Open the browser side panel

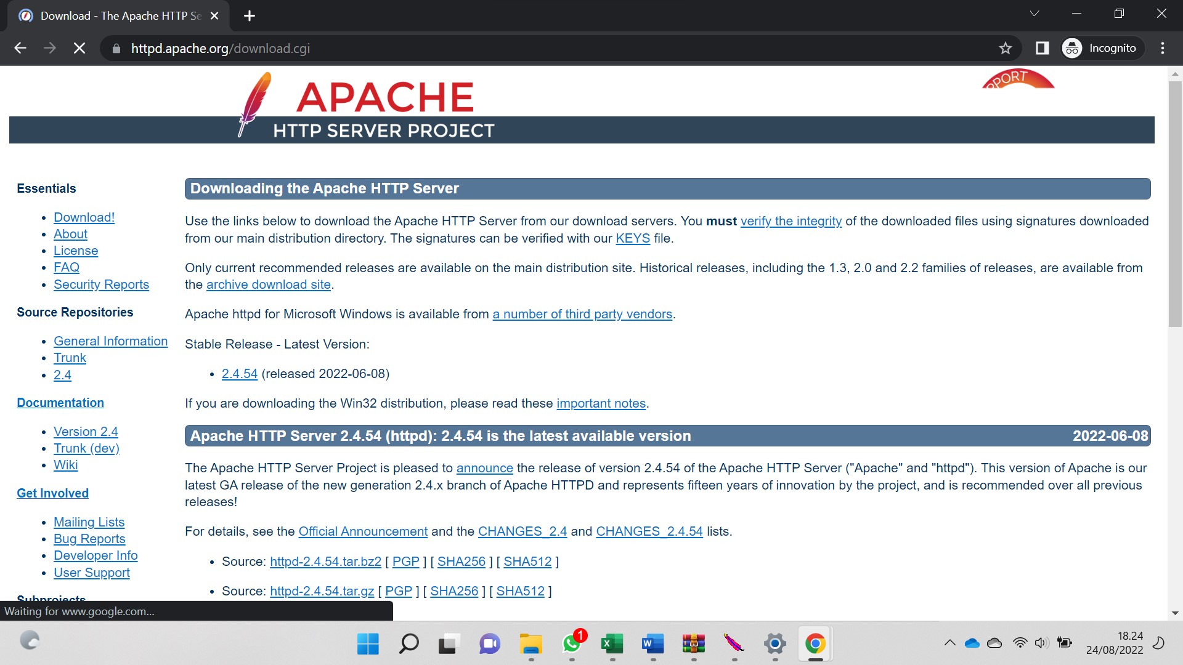pyautogui.click(x=1042, y=48)
